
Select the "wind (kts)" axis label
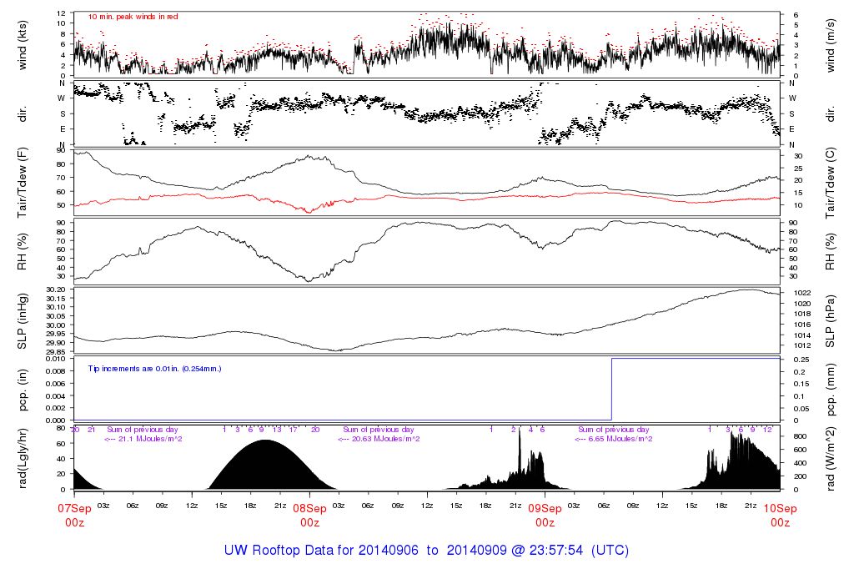(23, 45)
